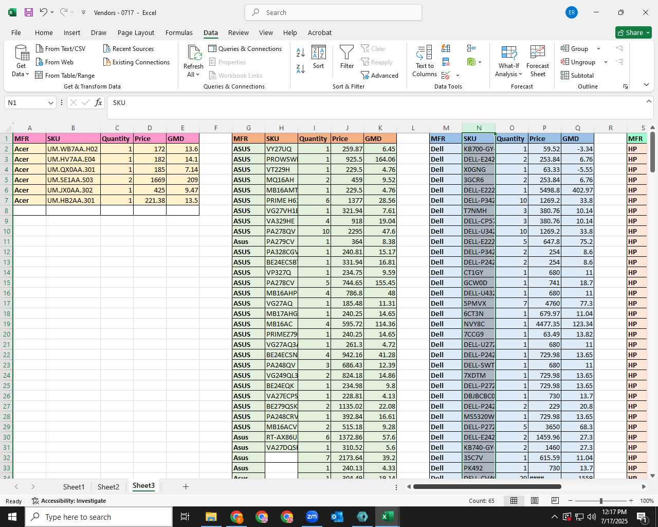
Task: Switch to the Sheet1 tab
Action: point(74,486)
